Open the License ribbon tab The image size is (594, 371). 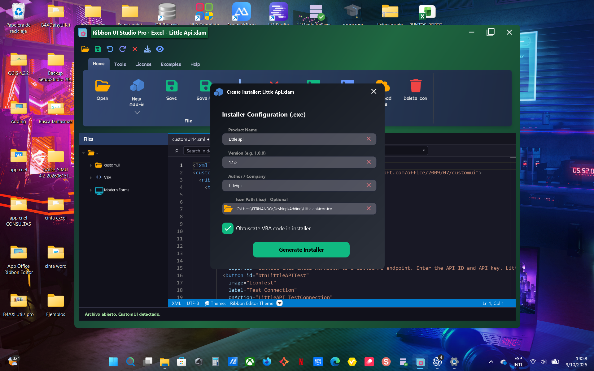[x=143, y=64]
